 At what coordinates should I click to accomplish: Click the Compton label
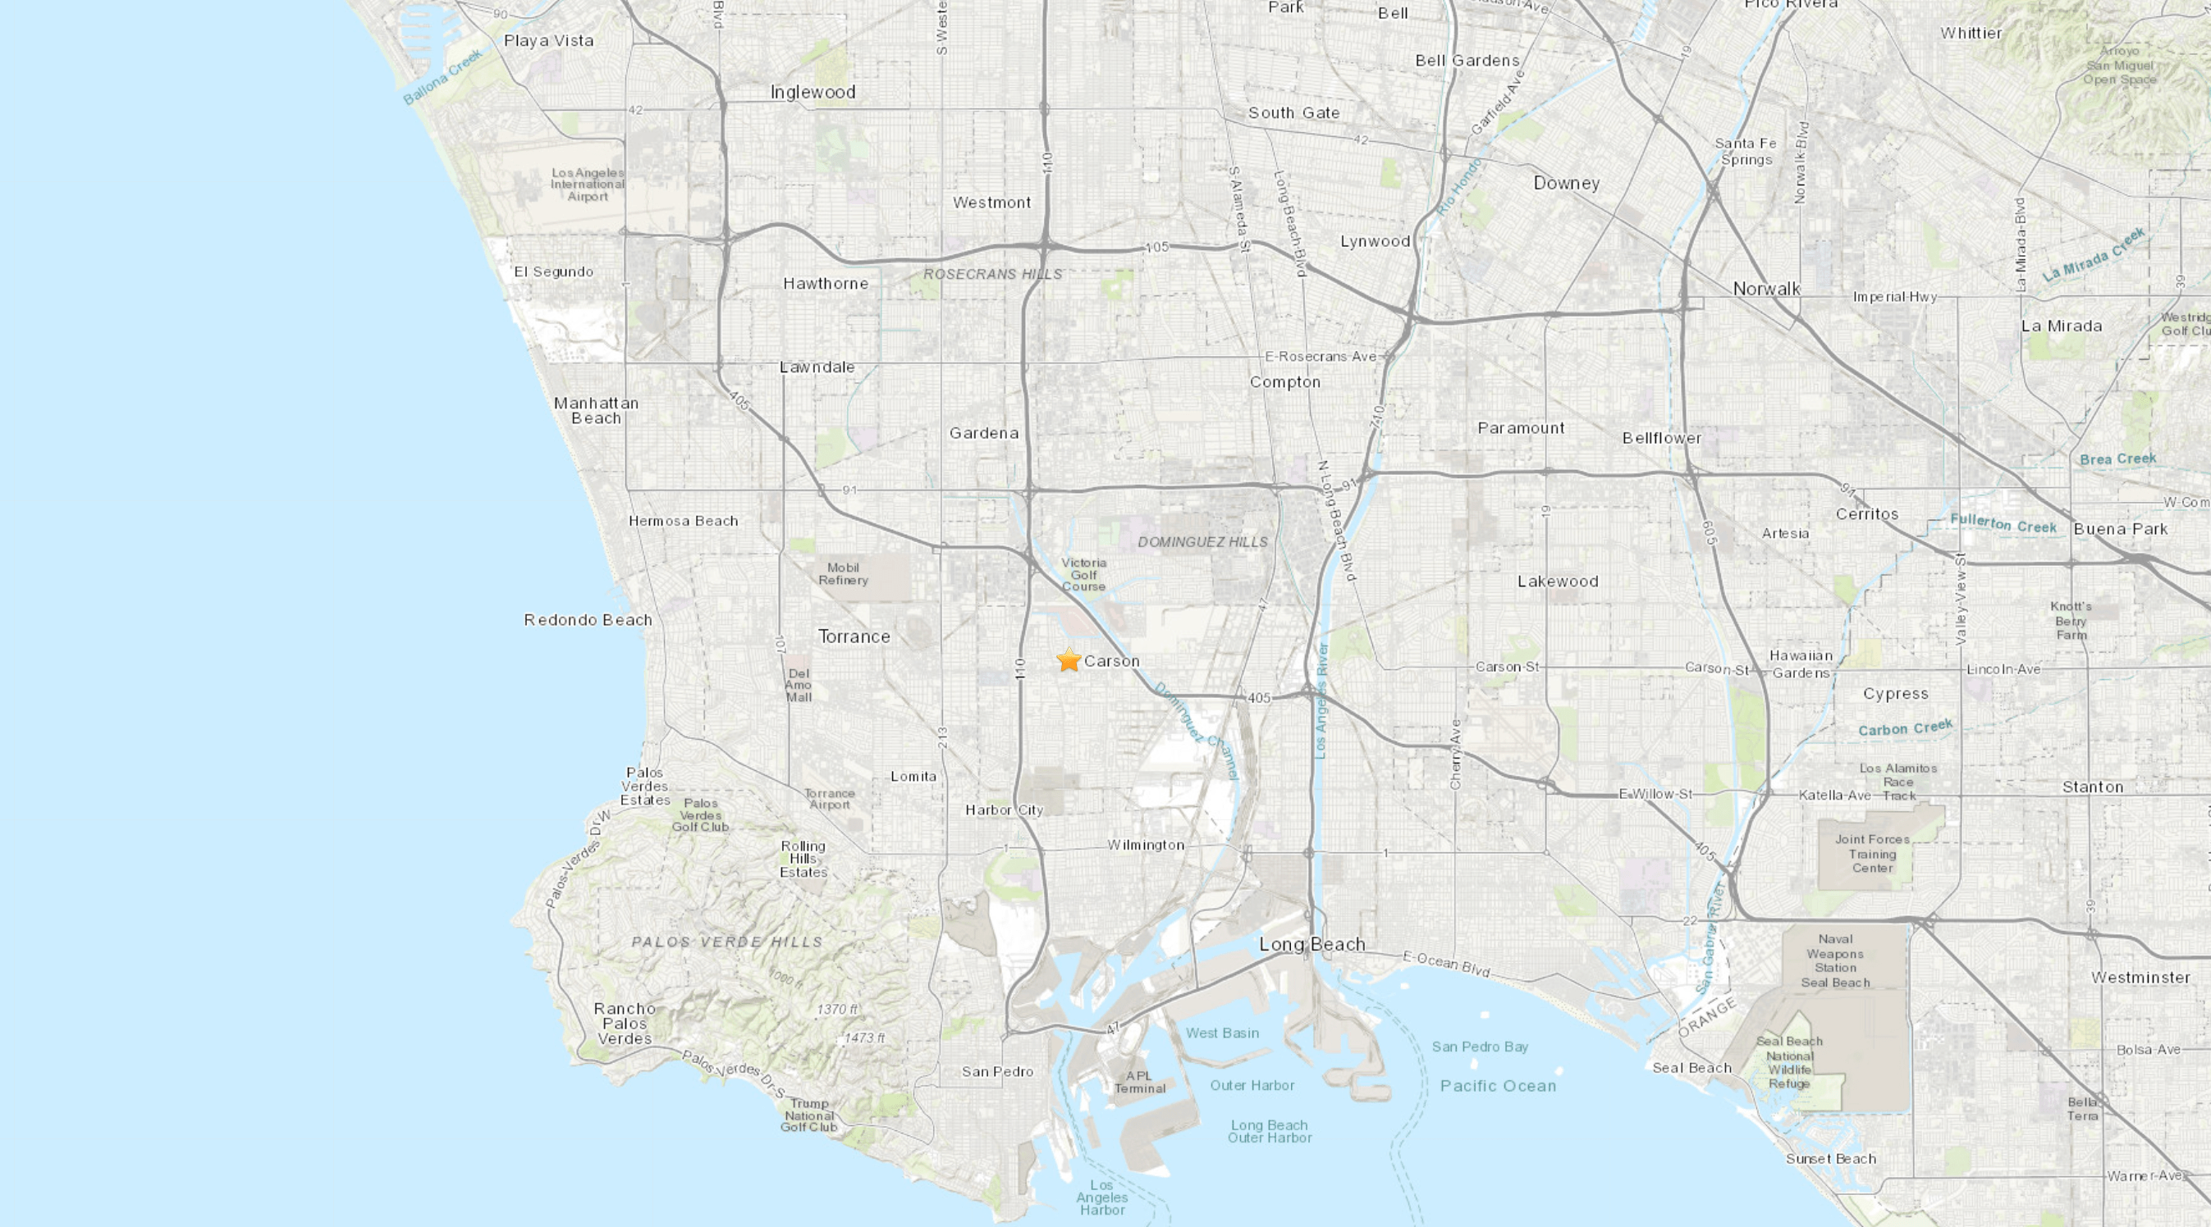tap(1285, 383)
